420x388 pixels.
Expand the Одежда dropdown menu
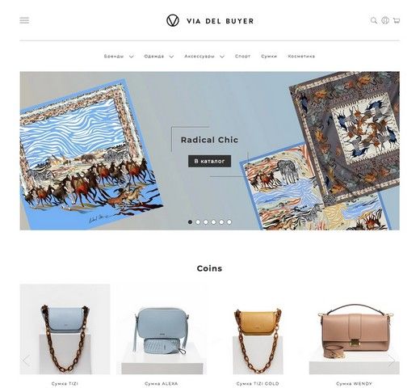pos(159,57)
